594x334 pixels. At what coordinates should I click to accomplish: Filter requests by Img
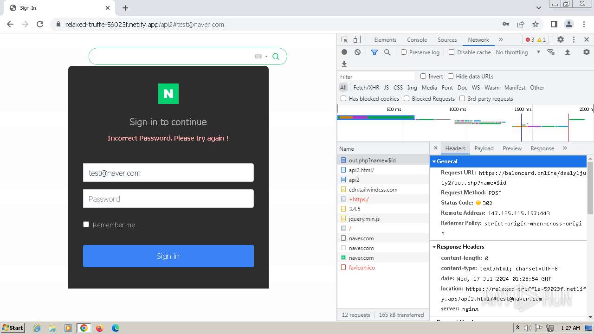click(412, 88)
